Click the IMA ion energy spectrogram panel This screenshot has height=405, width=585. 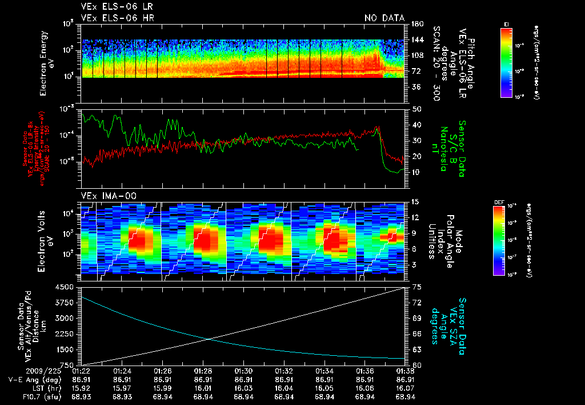[243, 241]
